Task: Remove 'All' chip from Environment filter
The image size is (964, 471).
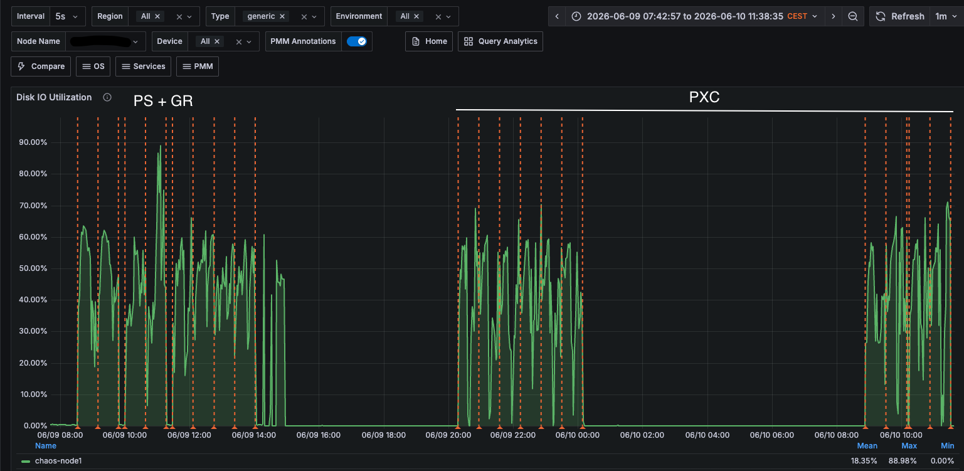Action: tap(416, 16)
